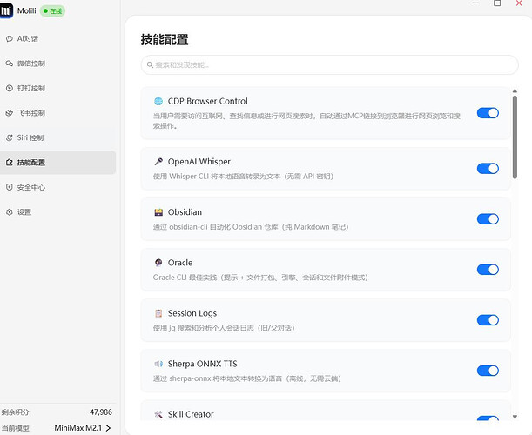This screenshot has width=532, height=435.
Task: Click the Session Logs jq description text
Action: 224,327
